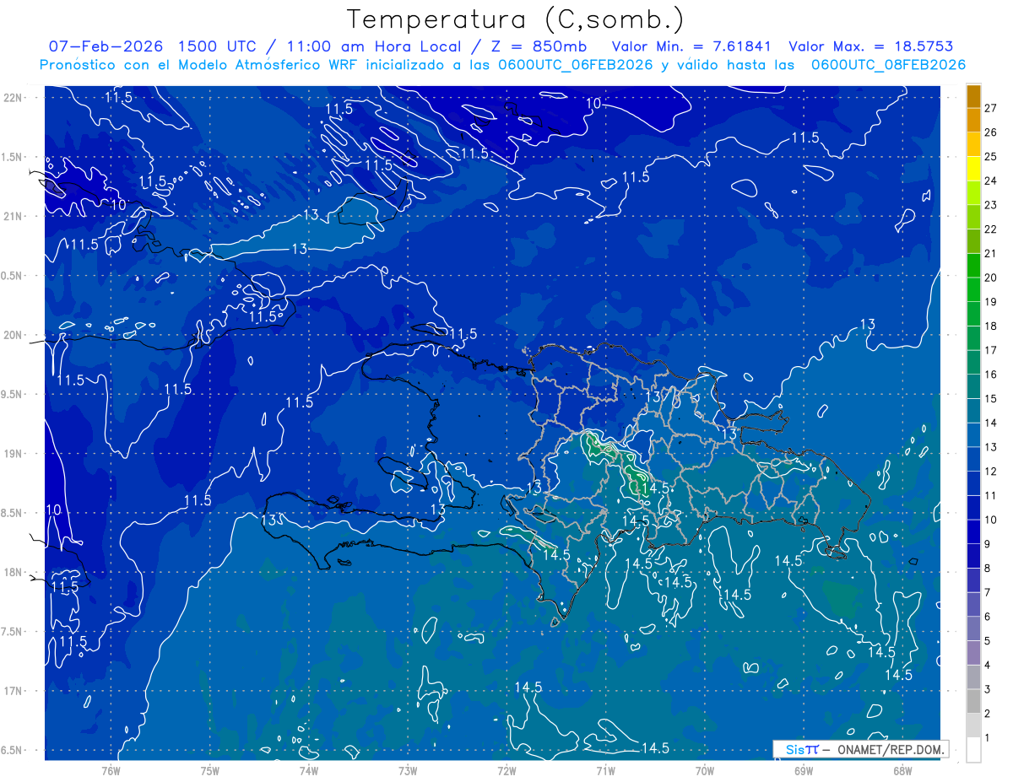This screenshot has height=782, width=1013.
Task: Click the title "Temperatura (C,somb.)"
Action: click(x=516, y=19)
